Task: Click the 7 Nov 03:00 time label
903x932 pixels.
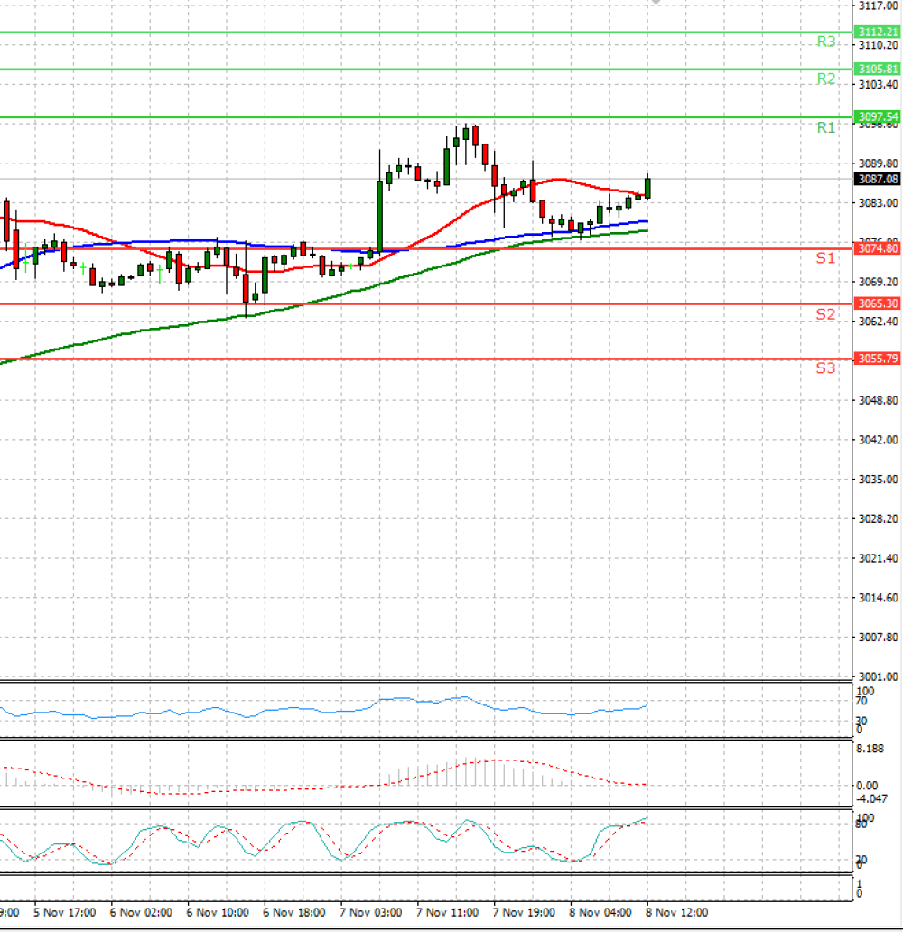Action: 371,912
